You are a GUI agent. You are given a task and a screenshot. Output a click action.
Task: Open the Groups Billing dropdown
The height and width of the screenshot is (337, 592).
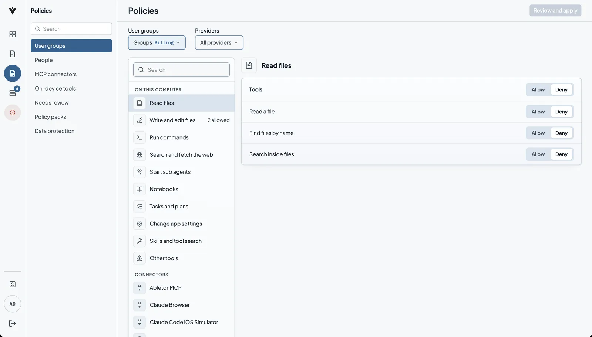pyautogui.click(x=157, y=42)
